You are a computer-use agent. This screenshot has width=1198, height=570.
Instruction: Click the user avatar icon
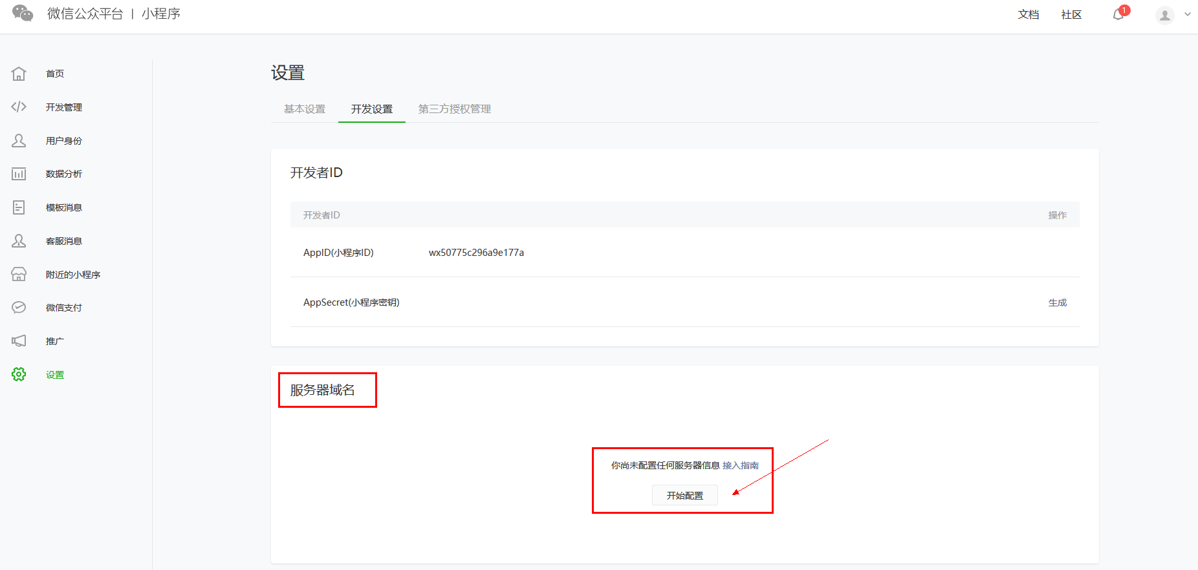1164,15
